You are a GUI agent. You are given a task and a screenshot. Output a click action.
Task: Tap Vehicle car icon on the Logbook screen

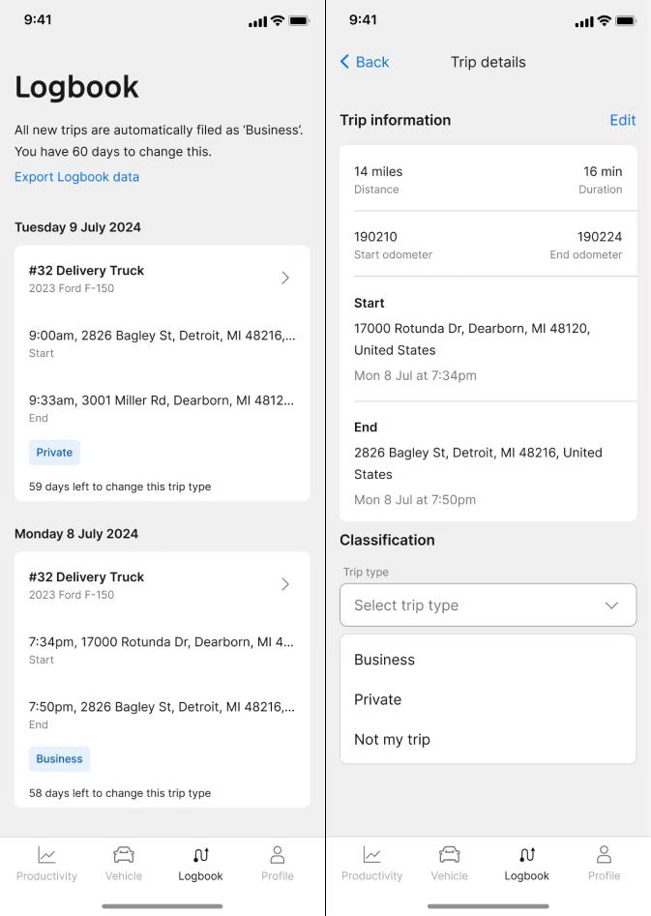point(124,855)
